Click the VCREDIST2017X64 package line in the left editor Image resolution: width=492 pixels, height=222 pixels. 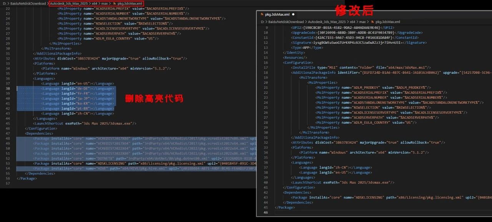click(x=145, y=143)
